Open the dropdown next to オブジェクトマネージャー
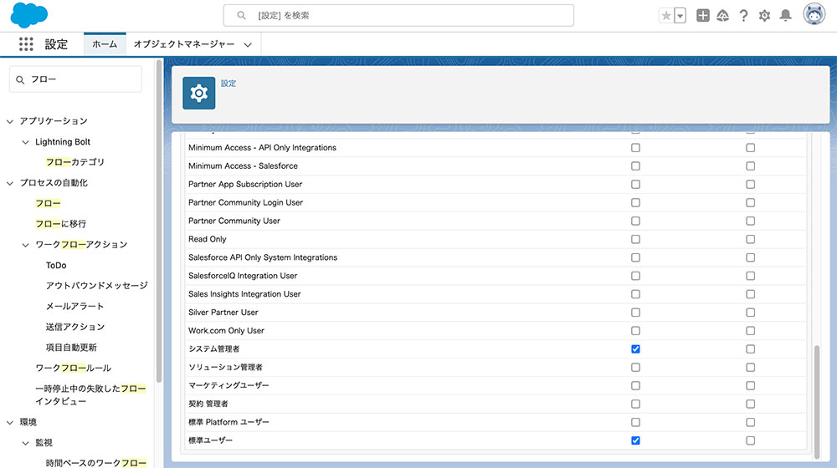 tap(248, 45)
